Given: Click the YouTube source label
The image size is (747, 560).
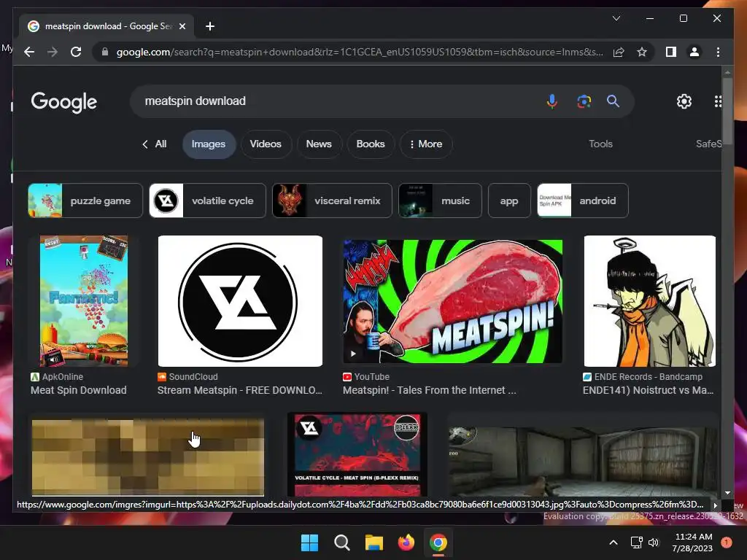Looking at the screenshot, I should [x=366, y=377].
